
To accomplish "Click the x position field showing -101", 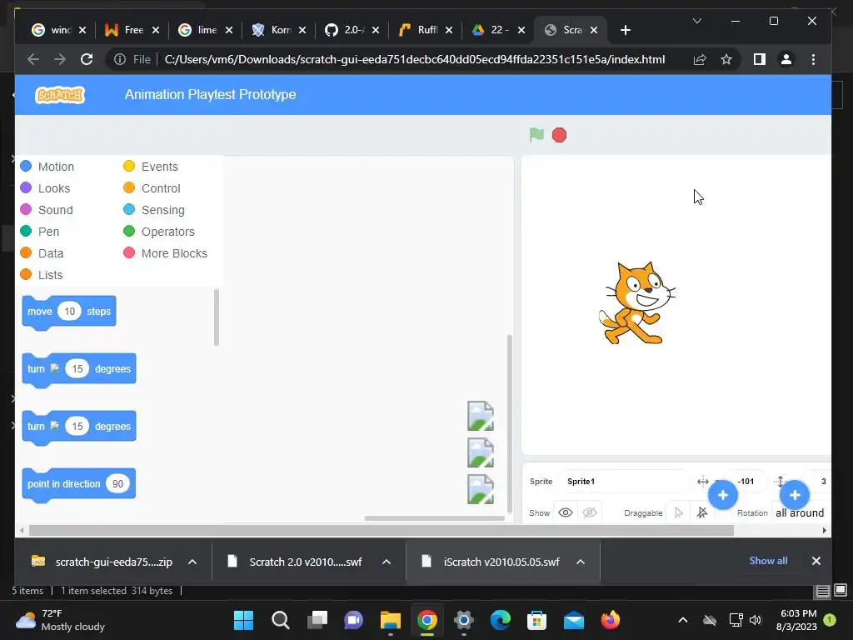I will click(746, 481).
